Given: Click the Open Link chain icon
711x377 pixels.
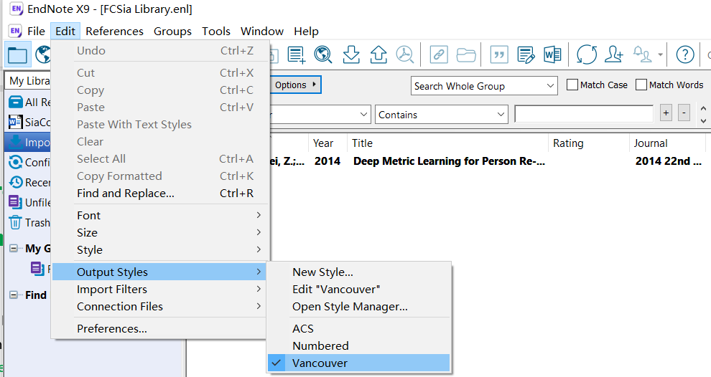Looking at the screenshot, I should coord(439,54).
